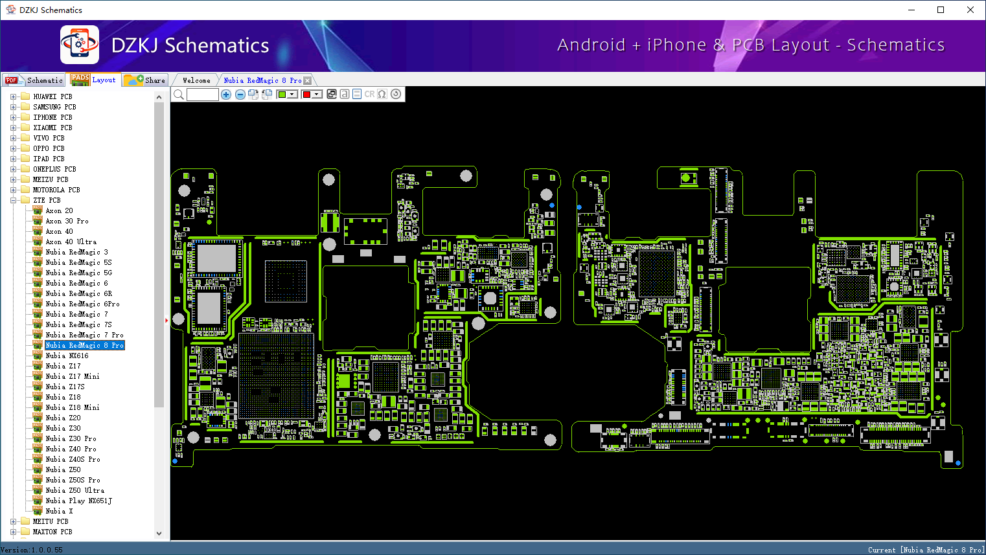The image size is (986, 555).
Task: Open the Nubia RedMagic 7 Pro layout
Action: [x=84, y=335]
